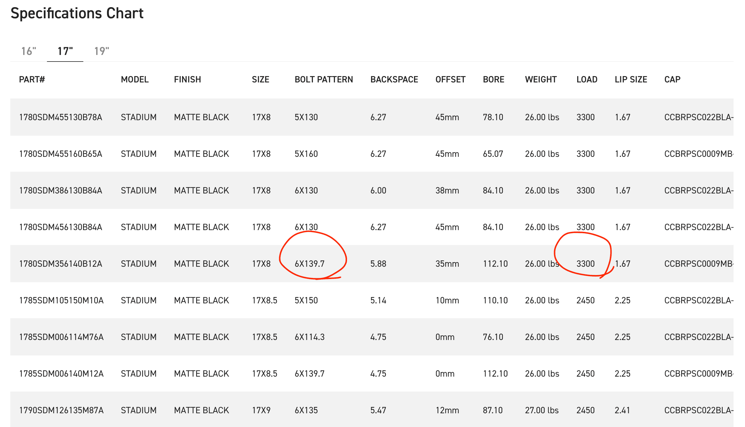
Task: Click the LOAD column header
Action: tap(587, 80)
